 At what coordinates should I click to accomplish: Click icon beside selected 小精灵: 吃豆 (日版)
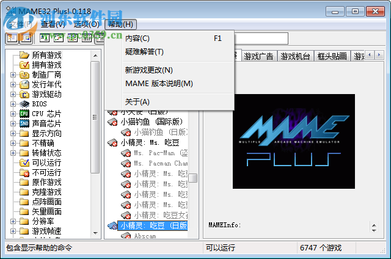pyautogui.click(x=112, y=226)
